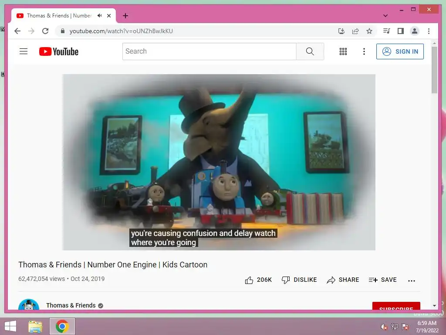The width and height of the screenshot is (446, 335).
Task: Open YouTube apps grid icon
Action: click(x=343, y=51)
